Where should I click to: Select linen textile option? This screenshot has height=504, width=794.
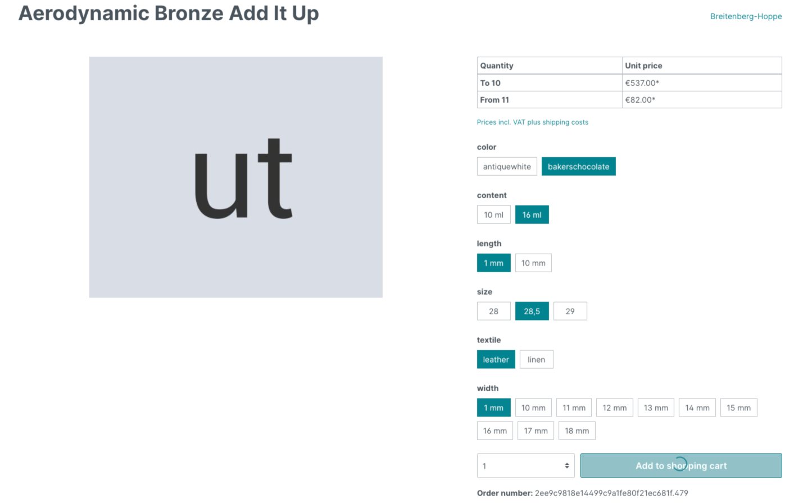click(x=536, y=360)
